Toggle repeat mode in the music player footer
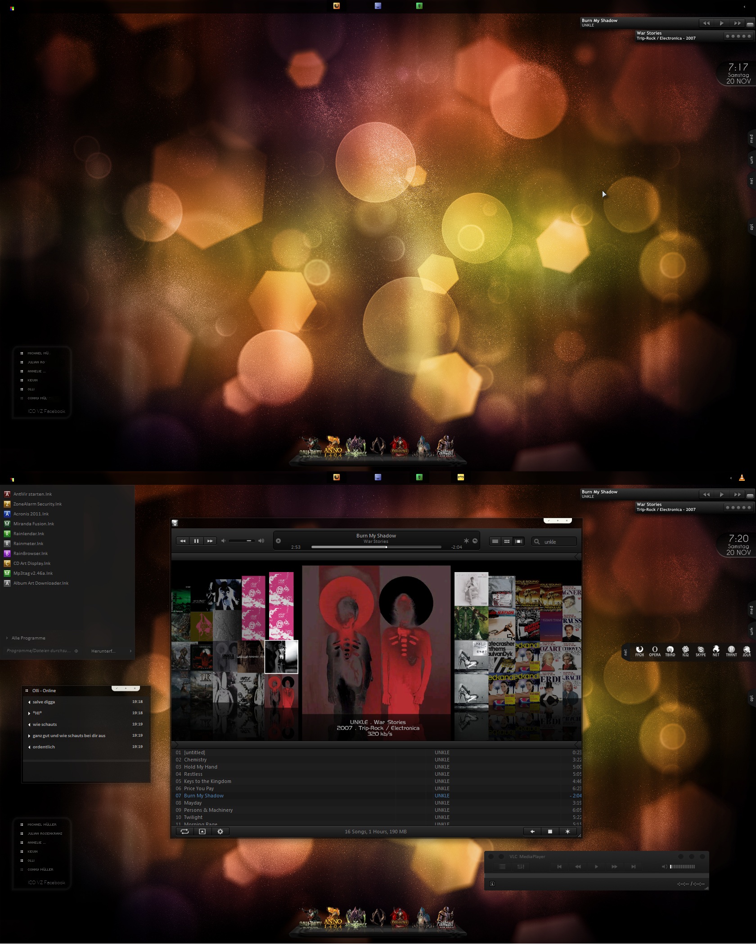The image size is (756, 944). click(x=184, y=832)
